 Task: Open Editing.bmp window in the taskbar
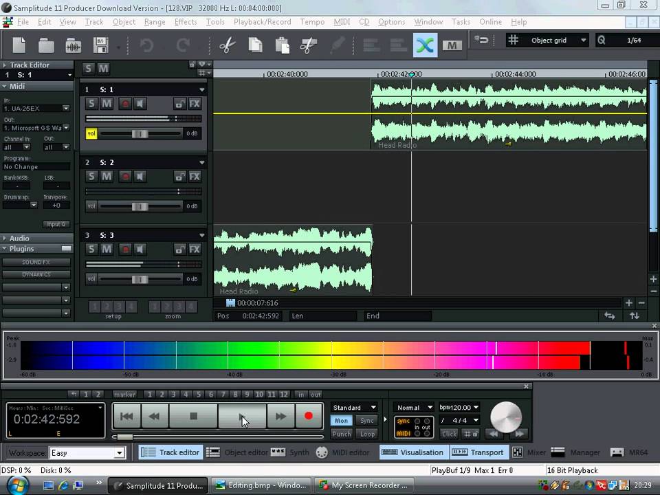point(261,485)
